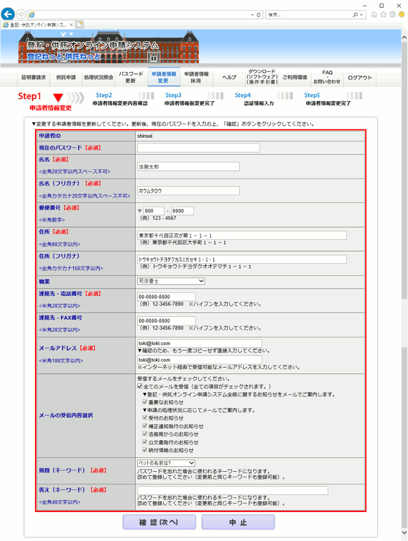Click the 確認 (次へ) button
408x541 pixels.
click(x=159, y=522)
